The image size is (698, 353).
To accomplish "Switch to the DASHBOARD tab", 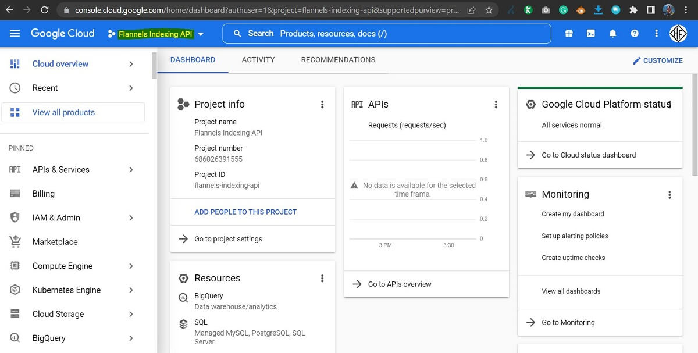I will coord(193,60).
